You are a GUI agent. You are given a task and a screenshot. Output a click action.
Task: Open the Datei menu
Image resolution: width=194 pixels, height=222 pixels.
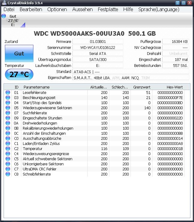[x=9, y=10]
